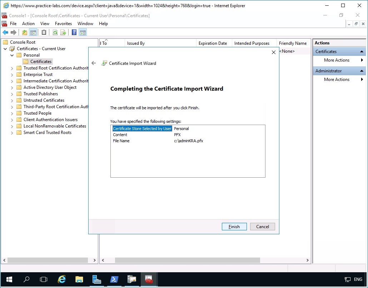Open Help via the blue question mark icon
Image resolution: width=368 pixels, height=288 pixels.
click(x=74, y=33)
